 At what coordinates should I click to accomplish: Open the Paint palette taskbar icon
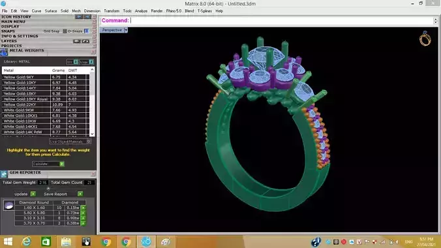[166, 242]
